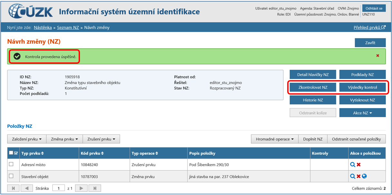The width and height of the screenshot is (392, 195).
Task: Expand the Hromadné operace dropdown
Action: pos(275,139)
